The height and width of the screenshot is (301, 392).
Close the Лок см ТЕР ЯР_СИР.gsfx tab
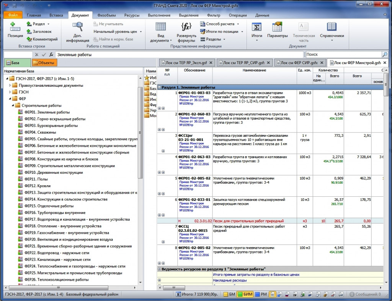[x=268, y=63]
